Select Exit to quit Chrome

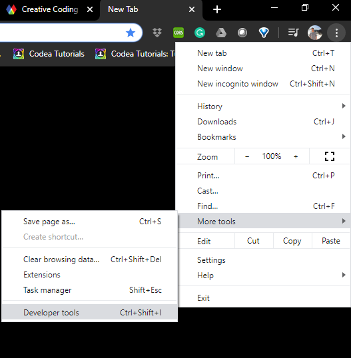264,298
